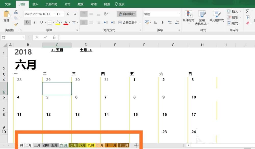Screen dimensions: 255x149
Task: Cut selection with the scissors icon
Action: (x=15, y=12)
